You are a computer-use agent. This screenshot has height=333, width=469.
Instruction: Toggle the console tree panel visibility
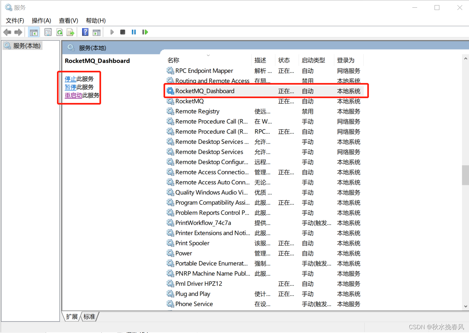pyautogui.click(x=33, y=32)
